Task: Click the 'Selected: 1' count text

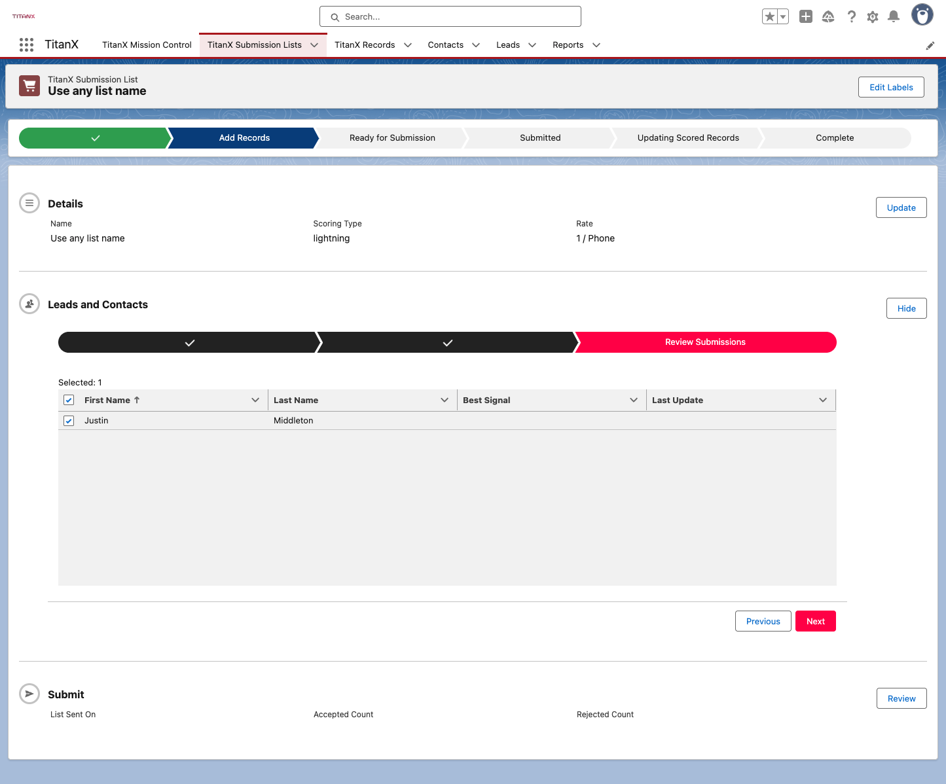Action: coord(80,382)
